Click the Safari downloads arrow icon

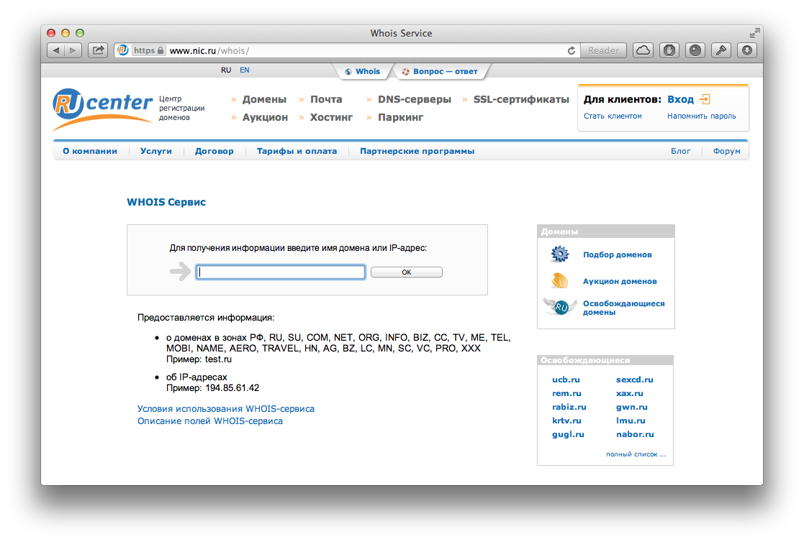point(747,50)
